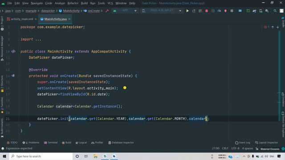Click the red error indicator icon
The width and height of the screenshot is (285, 160).
pyautogui.click(x=265, y=27)
